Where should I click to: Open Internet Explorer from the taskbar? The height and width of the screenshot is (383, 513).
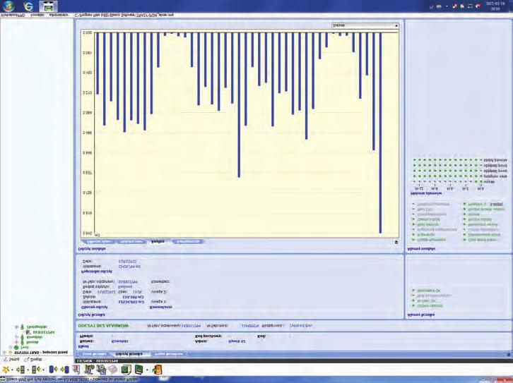tap(29, 6)
